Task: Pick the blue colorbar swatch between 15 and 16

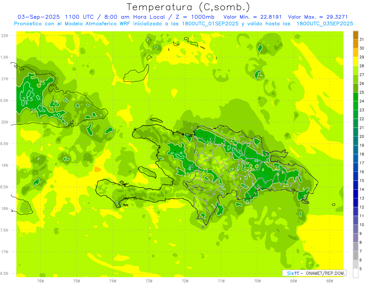Action: (356, 176)
